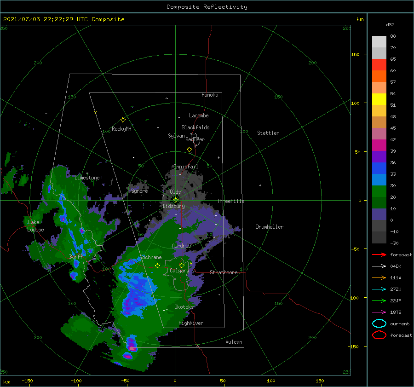Image resolution: width=414 pixels, height=387 pixels.
Task: Click the yellow diamond marker above Calgary
Action: click(182, 265)
